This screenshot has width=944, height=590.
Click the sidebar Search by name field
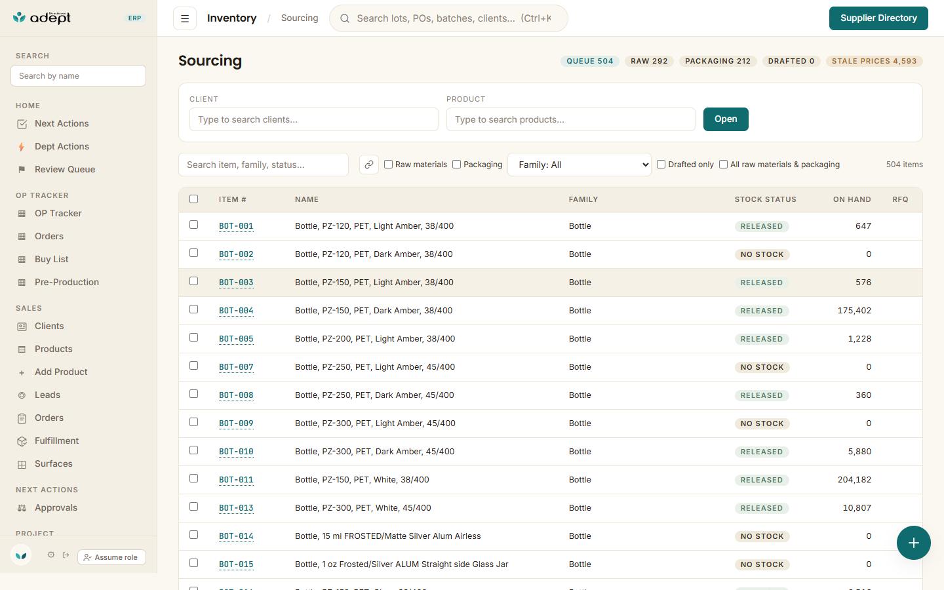pyautogui.click(x=78, y=76)
